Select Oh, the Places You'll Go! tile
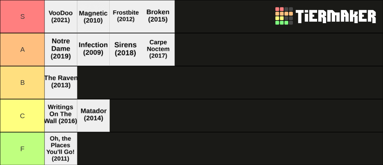383x165 pixels. click(61, 149)
